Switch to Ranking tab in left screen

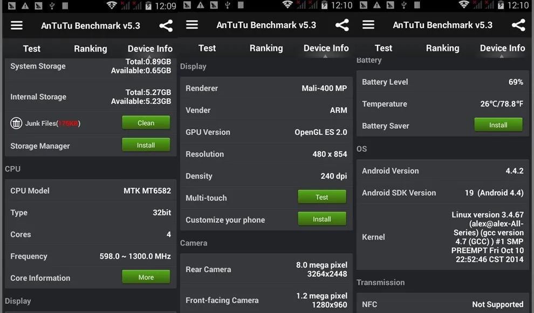[91, 49]
